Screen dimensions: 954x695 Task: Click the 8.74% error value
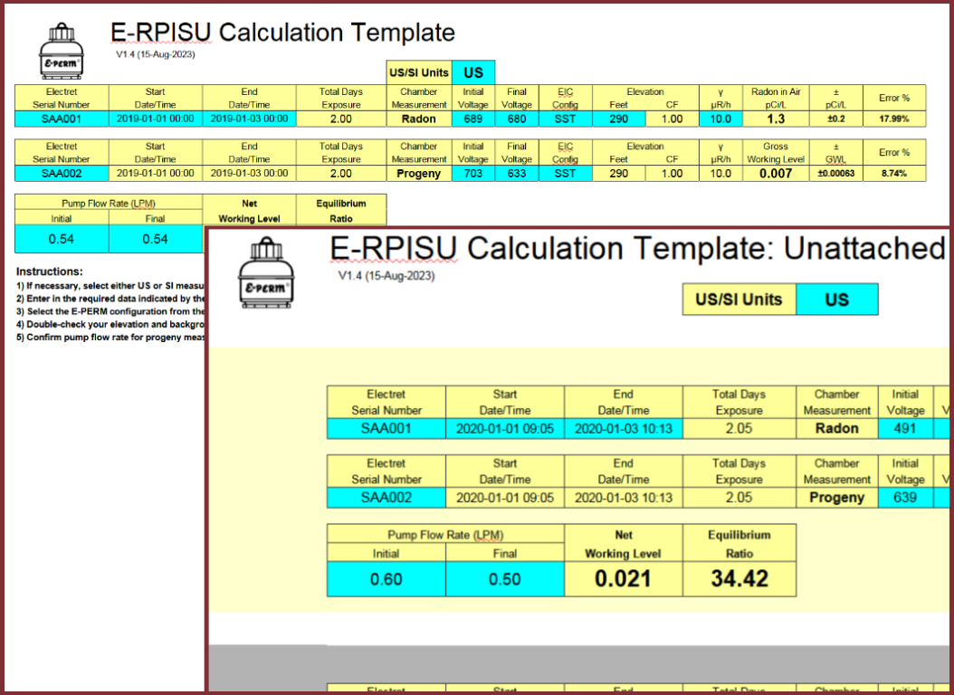(893, 173)
